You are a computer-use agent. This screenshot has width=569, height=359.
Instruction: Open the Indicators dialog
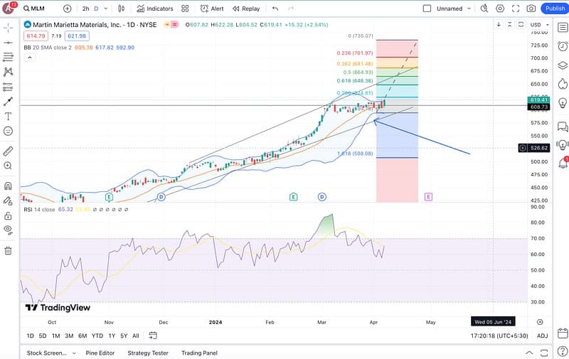154,9
